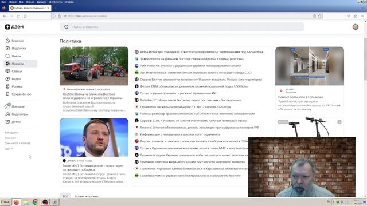Select Новости in the sidebar

click(x=20, y=64)
